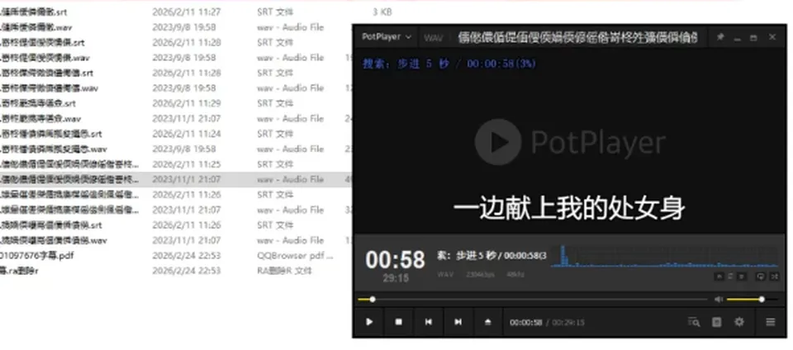Click the QQBrowser pdf file type cell
This screenshot has height=350, width=793.
point(295,256)
